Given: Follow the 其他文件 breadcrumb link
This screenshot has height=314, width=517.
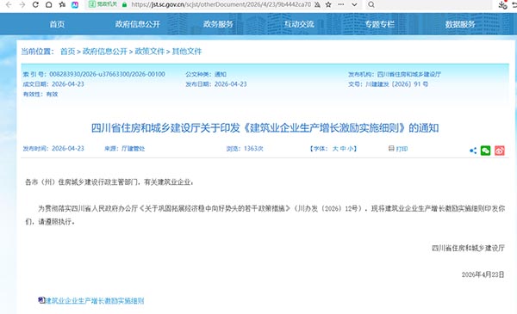Looking at the screenshot, I should pyautogui.click(x=187, y=52).
